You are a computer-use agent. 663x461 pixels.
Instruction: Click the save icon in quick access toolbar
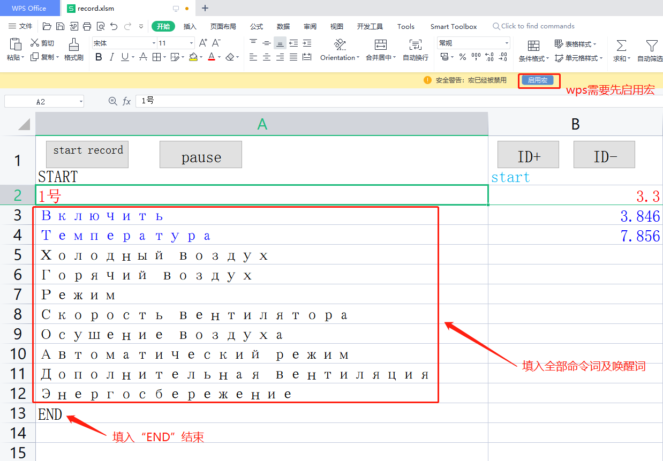click(60, 26)
